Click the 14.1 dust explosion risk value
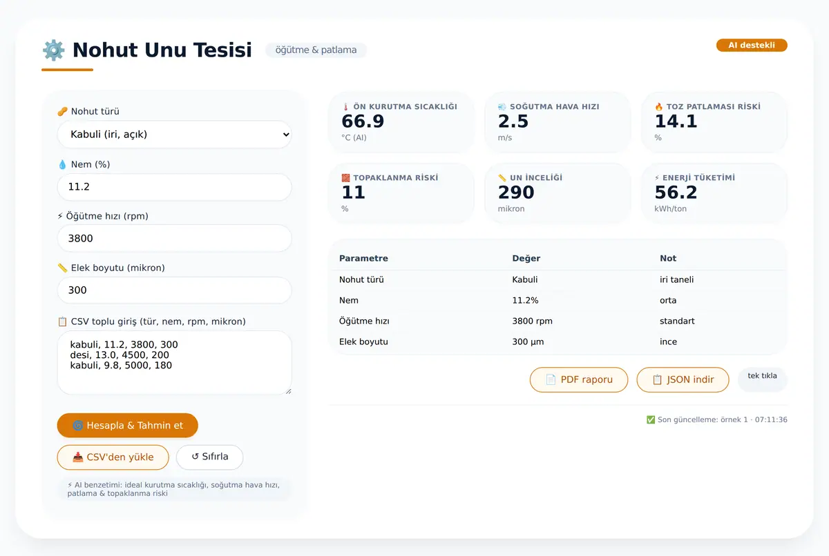 pos(676,122)
